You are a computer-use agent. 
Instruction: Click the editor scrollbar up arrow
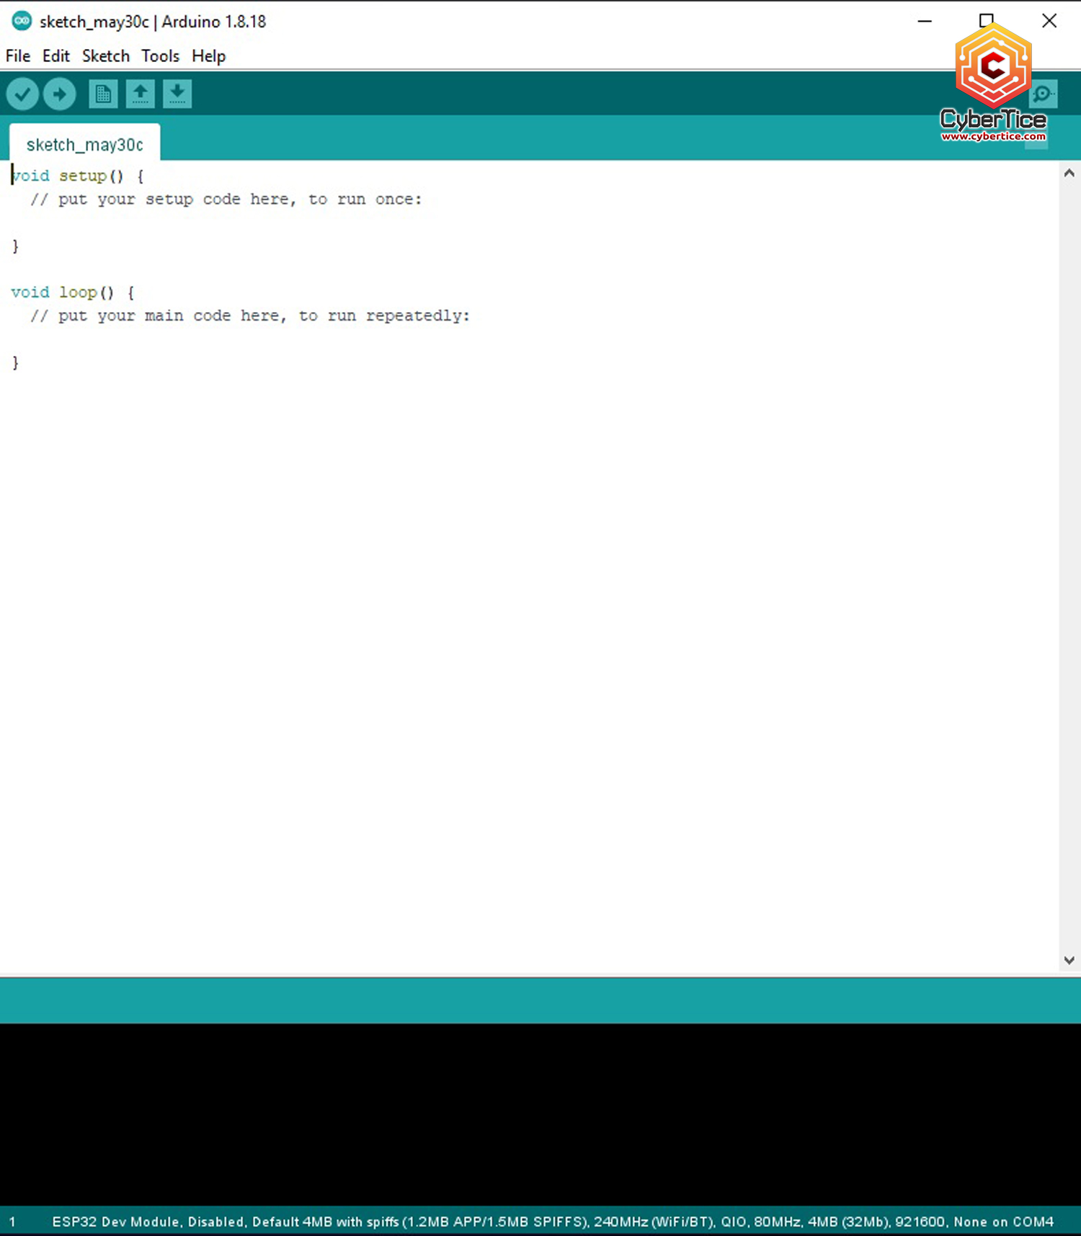[1069, 173]
